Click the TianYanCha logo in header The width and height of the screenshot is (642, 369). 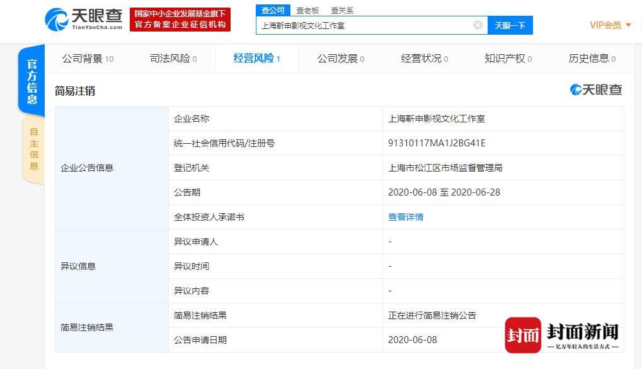[83, 20]
